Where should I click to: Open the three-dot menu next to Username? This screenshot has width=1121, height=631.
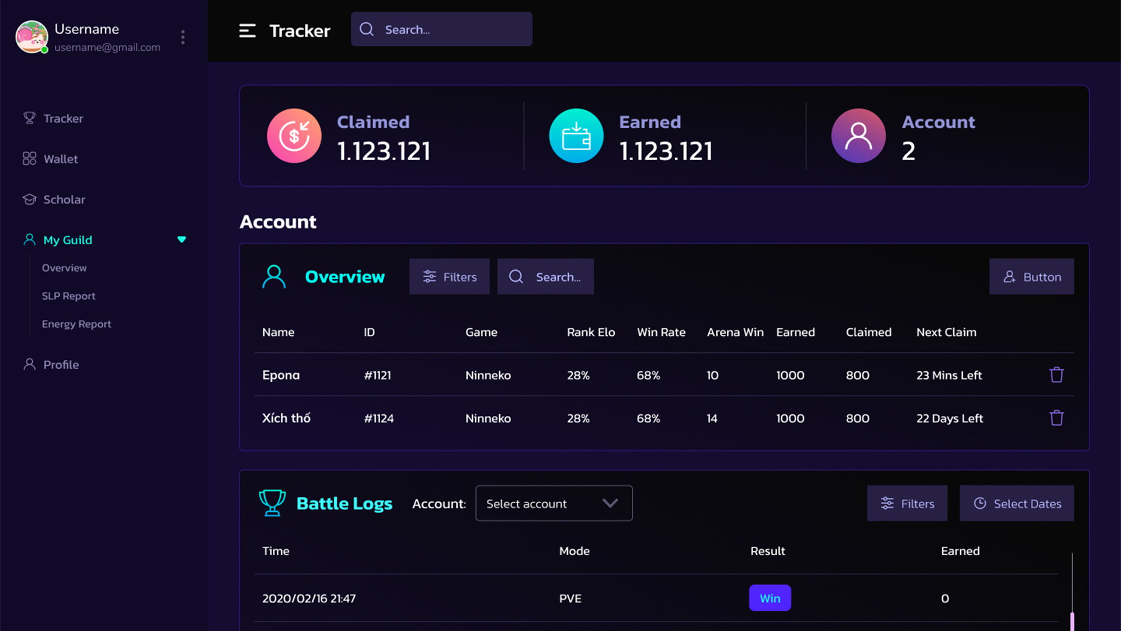(183, 37)
